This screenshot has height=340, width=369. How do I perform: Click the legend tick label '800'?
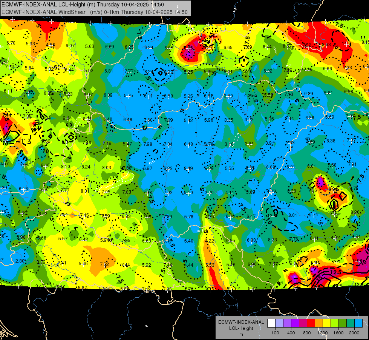(307, 333)
